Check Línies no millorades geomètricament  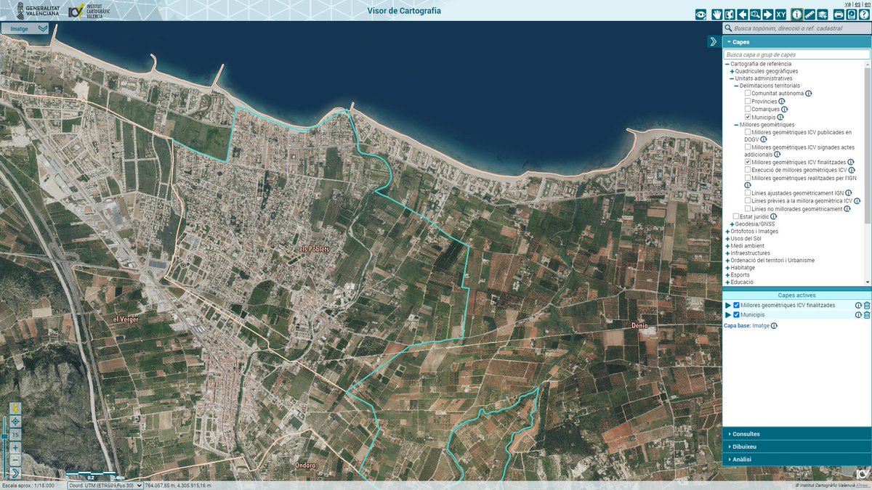coord(747,208)
